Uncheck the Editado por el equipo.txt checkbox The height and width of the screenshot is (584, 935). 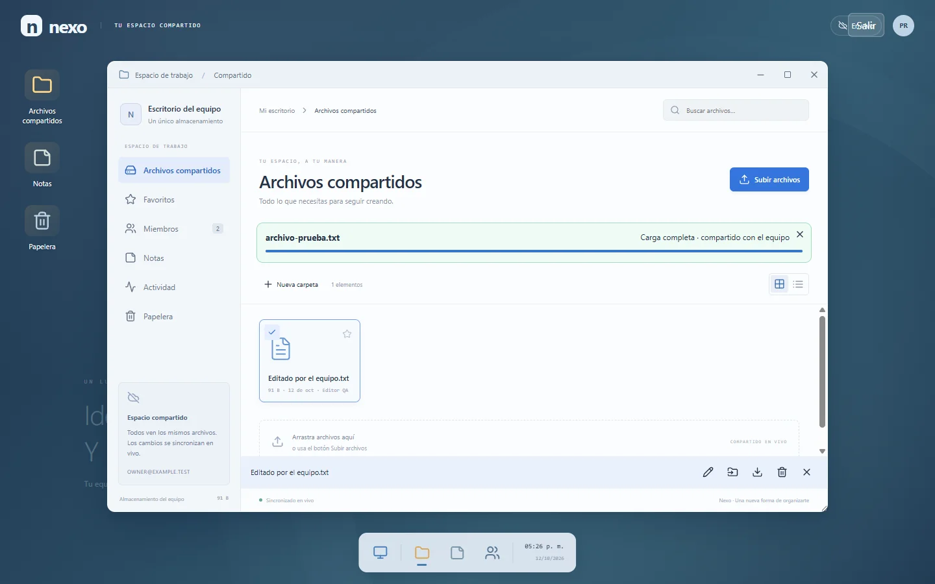[272, 332]
